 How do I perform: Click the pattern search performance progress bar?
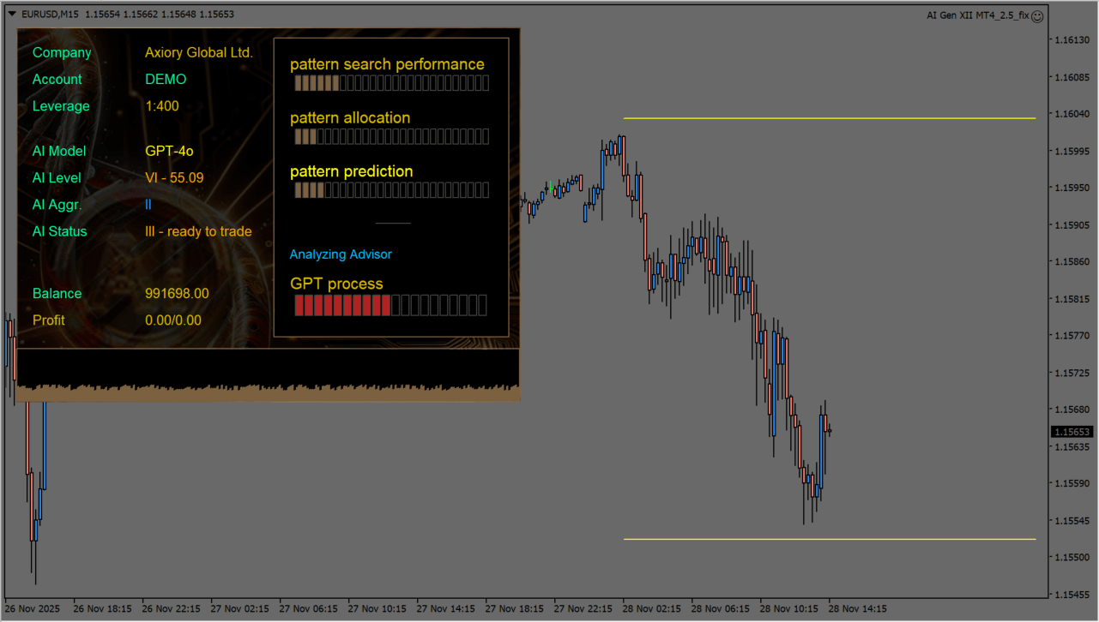(x=391, y=83)
